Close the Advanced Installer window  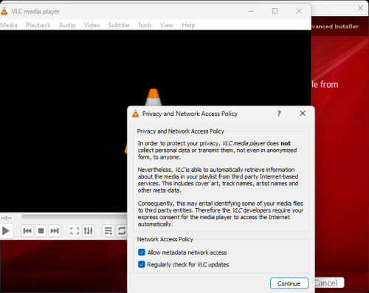[360, 8]
